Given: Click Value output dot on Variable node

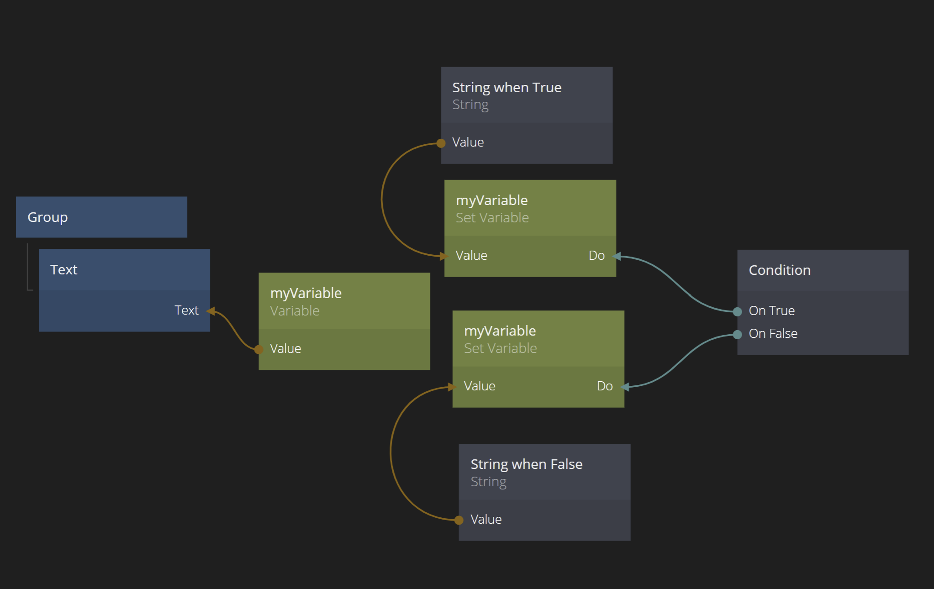Looking at the screenshot, I should tap(259, 350).
